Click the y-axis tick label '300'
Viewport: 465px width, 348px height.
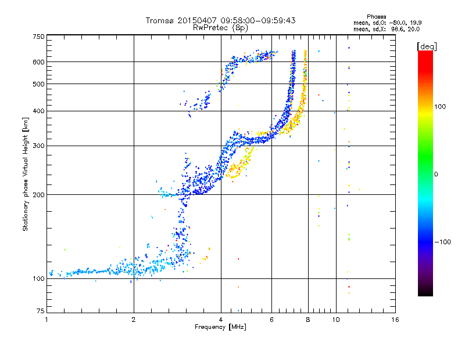(38, 146)
